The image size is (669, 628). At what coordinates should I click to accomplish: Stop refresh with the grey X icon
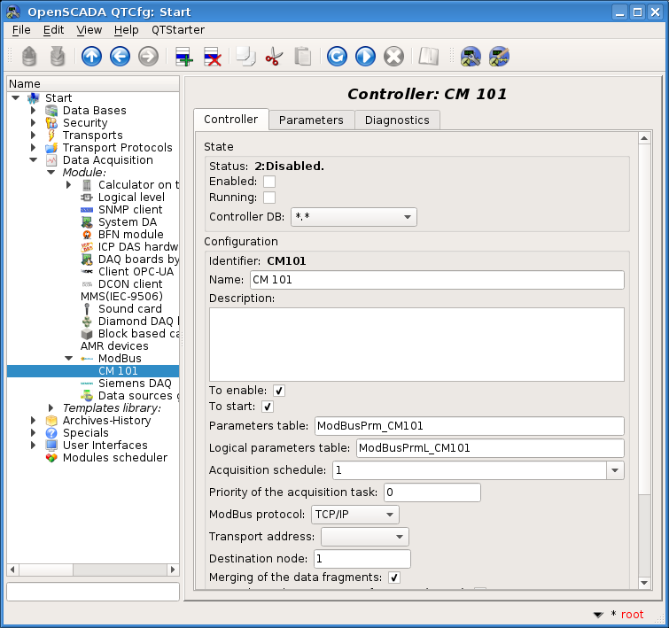(393, 57)
